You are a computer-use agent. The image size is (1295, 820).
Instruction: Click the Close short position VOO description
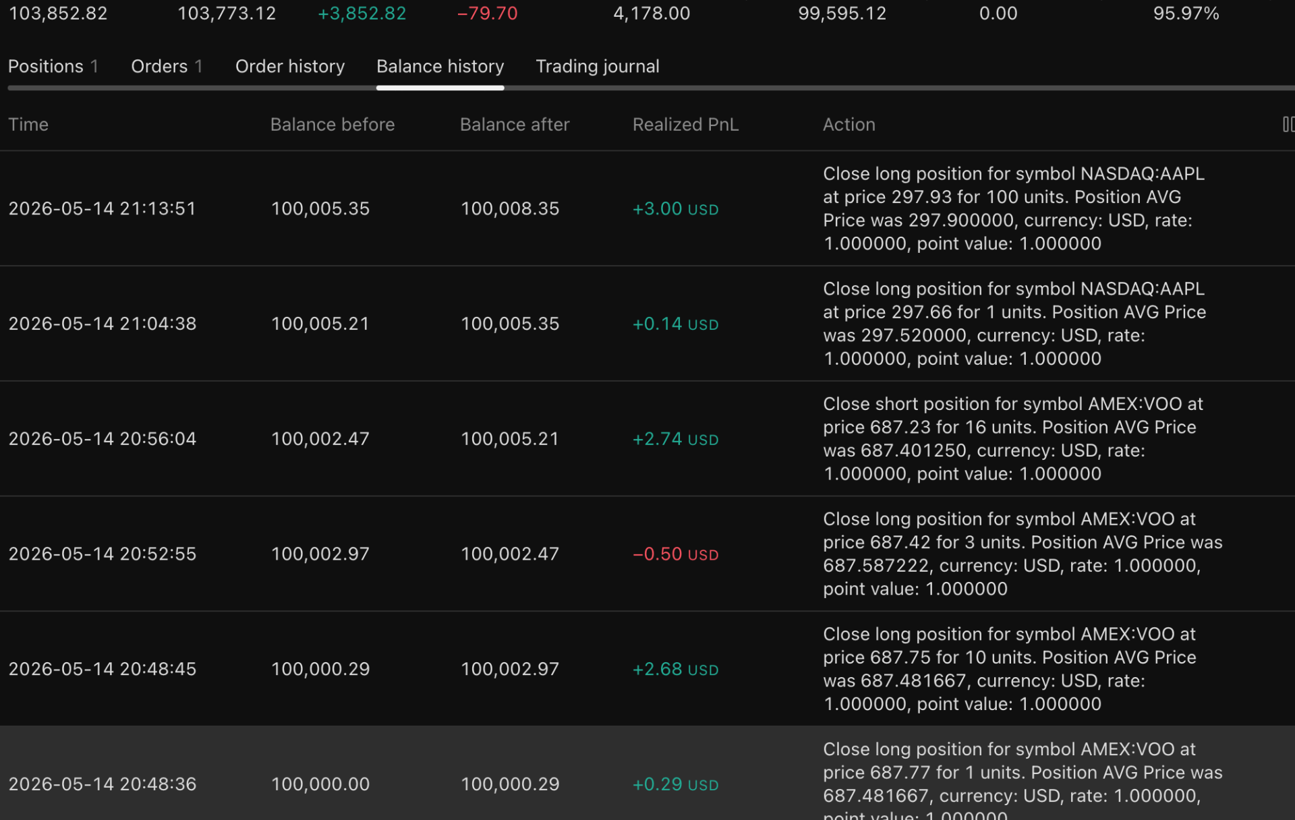click(x=1013, y=439)
